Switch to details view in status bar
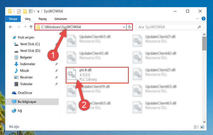Image resolution: width=213 pixels, height=135 pixels. [x=196, y=127]
